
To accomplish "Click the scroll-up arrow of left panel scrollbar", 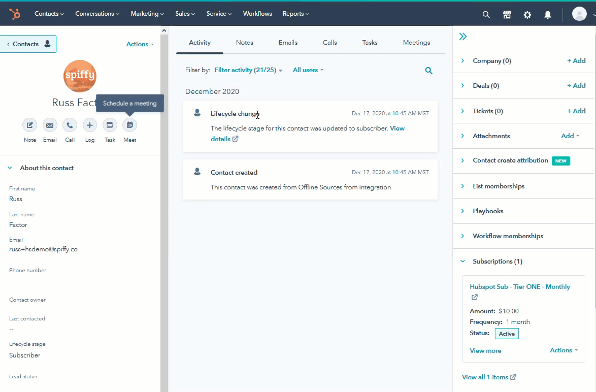I will point(164,30).
